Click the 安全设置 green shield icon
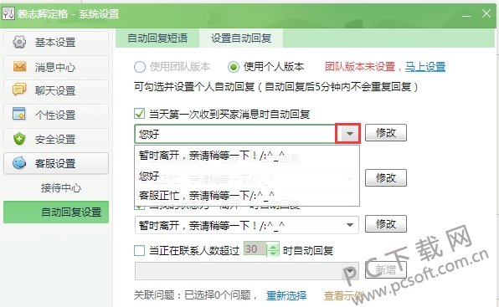The height and width of the screenshot is (307, 499). (19, 139)
